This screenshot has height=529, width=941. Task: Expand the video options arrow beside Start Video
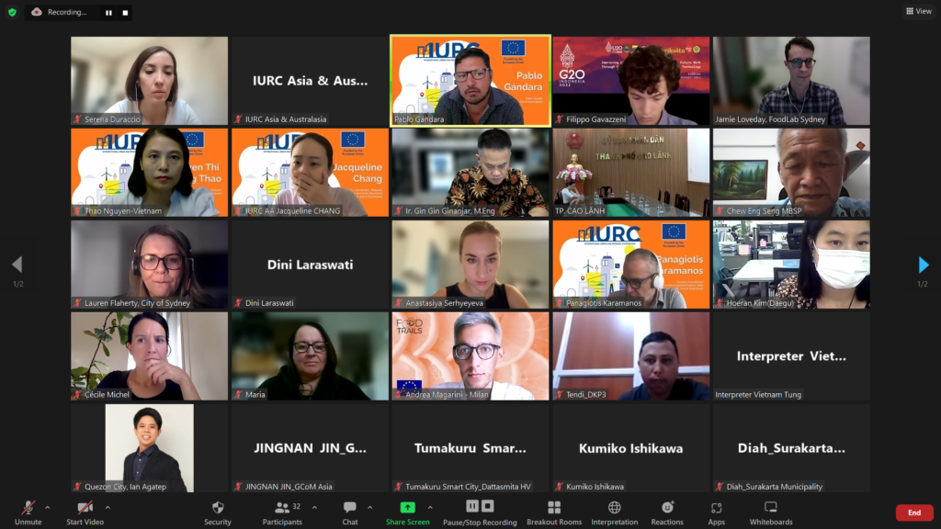tap(108, 507)
